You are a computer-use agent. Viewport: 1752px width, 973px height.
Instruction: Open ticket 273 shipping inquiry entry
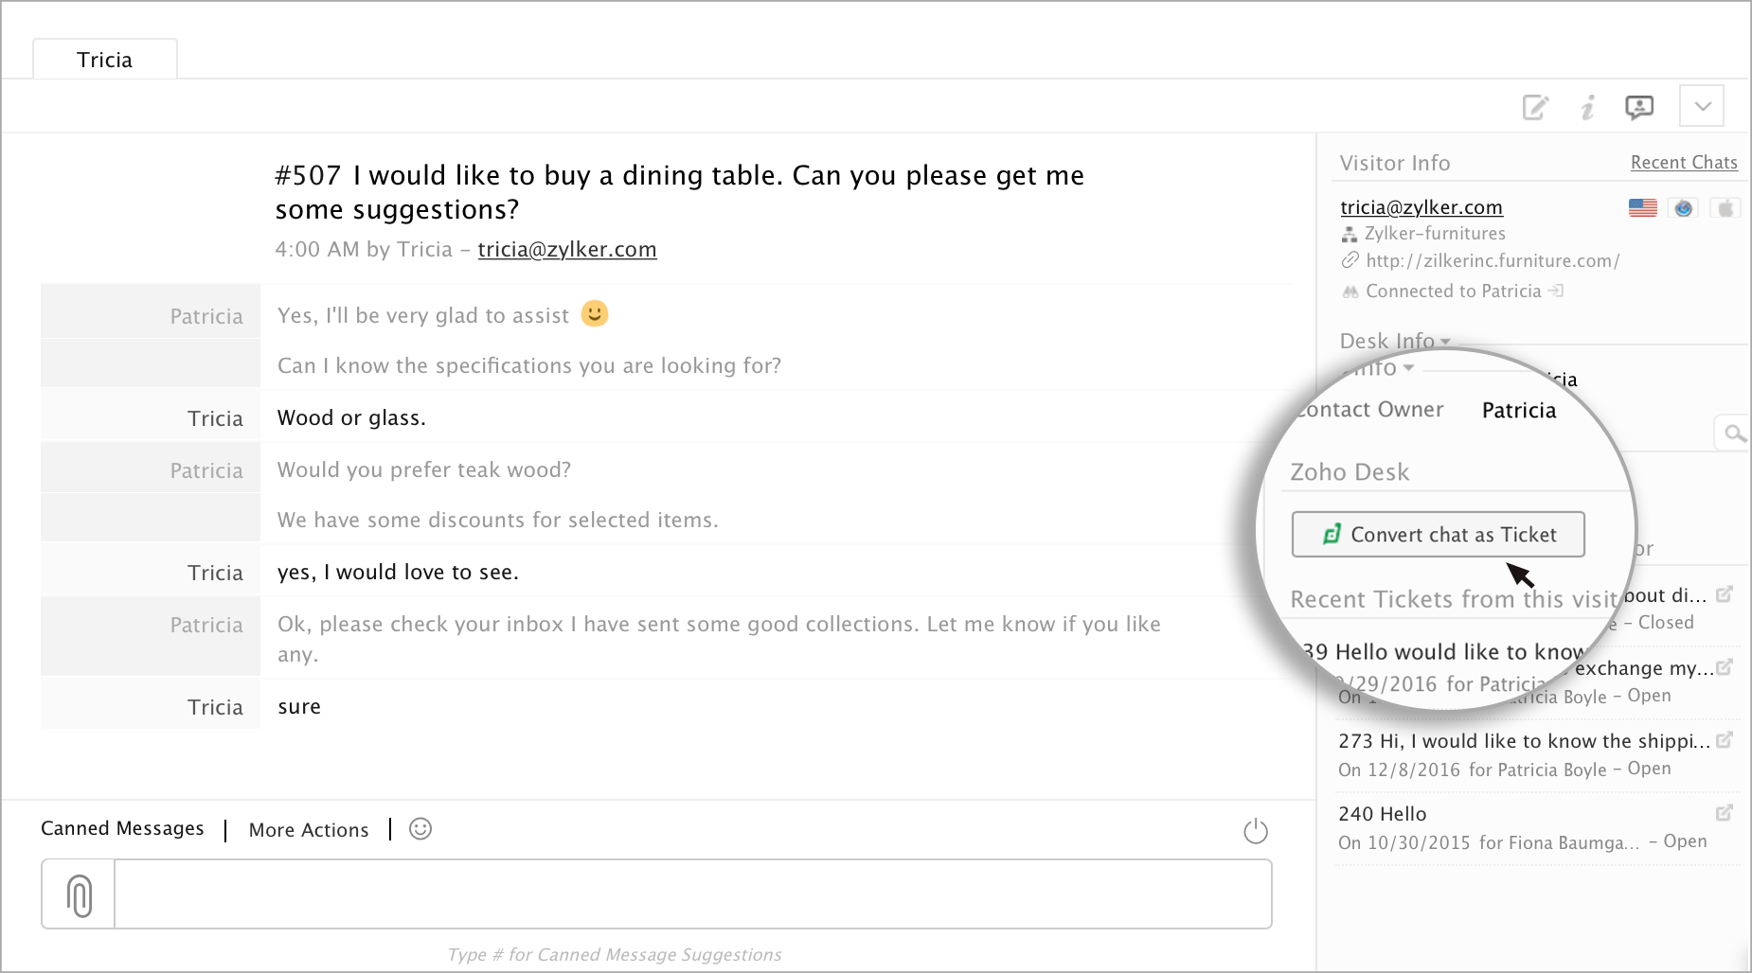pyautogui.click(x=1523, y=741)
